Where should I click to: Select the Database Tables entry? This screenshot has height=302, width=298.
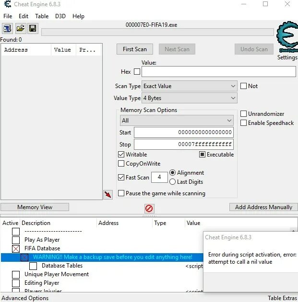62,266
